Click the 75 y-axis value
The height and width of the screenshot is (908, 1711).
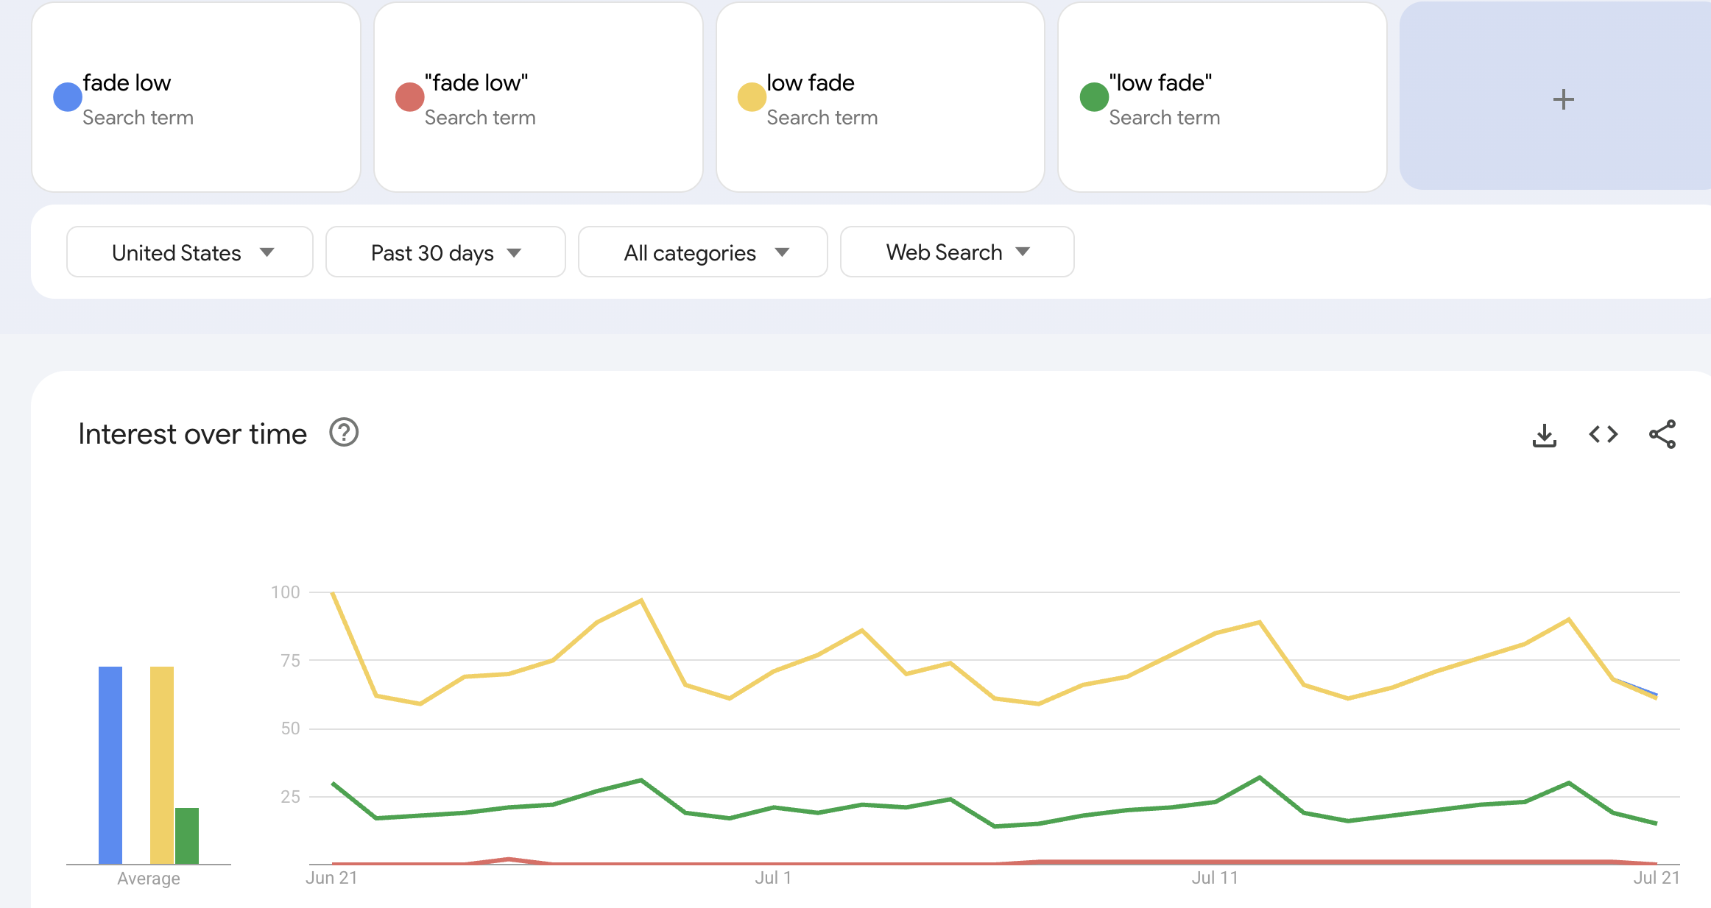pos(291,661)
